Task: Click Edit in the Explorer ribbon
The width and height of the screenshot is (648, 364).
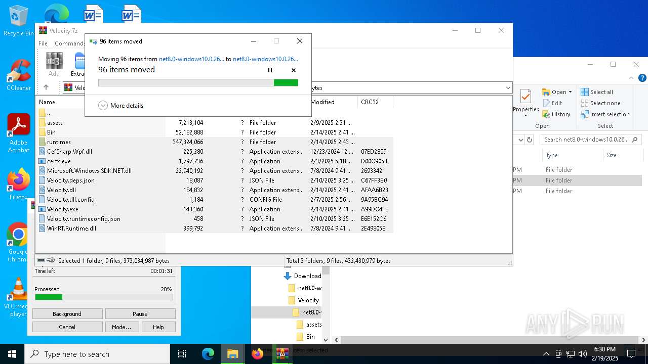Action: pos(552,103)
